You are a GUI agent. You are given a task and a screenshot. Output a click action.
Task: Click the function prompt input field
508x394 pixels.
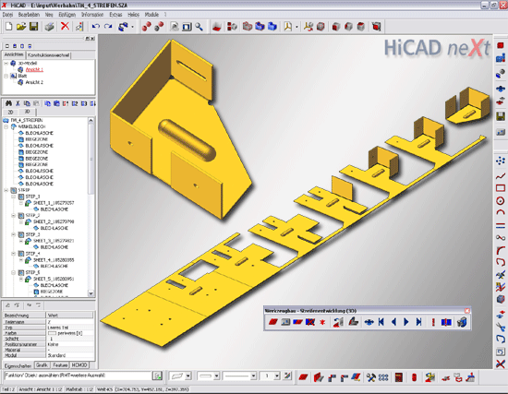(x=78, y=376)
